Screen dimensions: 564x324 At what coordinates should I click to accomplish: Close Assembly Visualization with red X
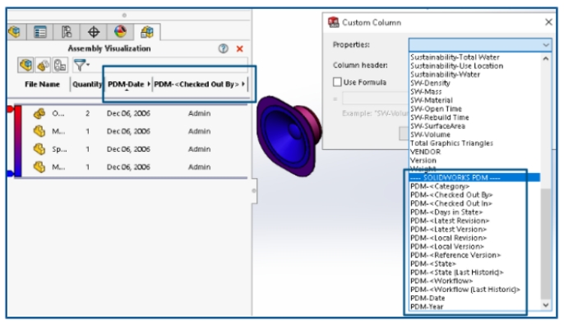(240, 48)
